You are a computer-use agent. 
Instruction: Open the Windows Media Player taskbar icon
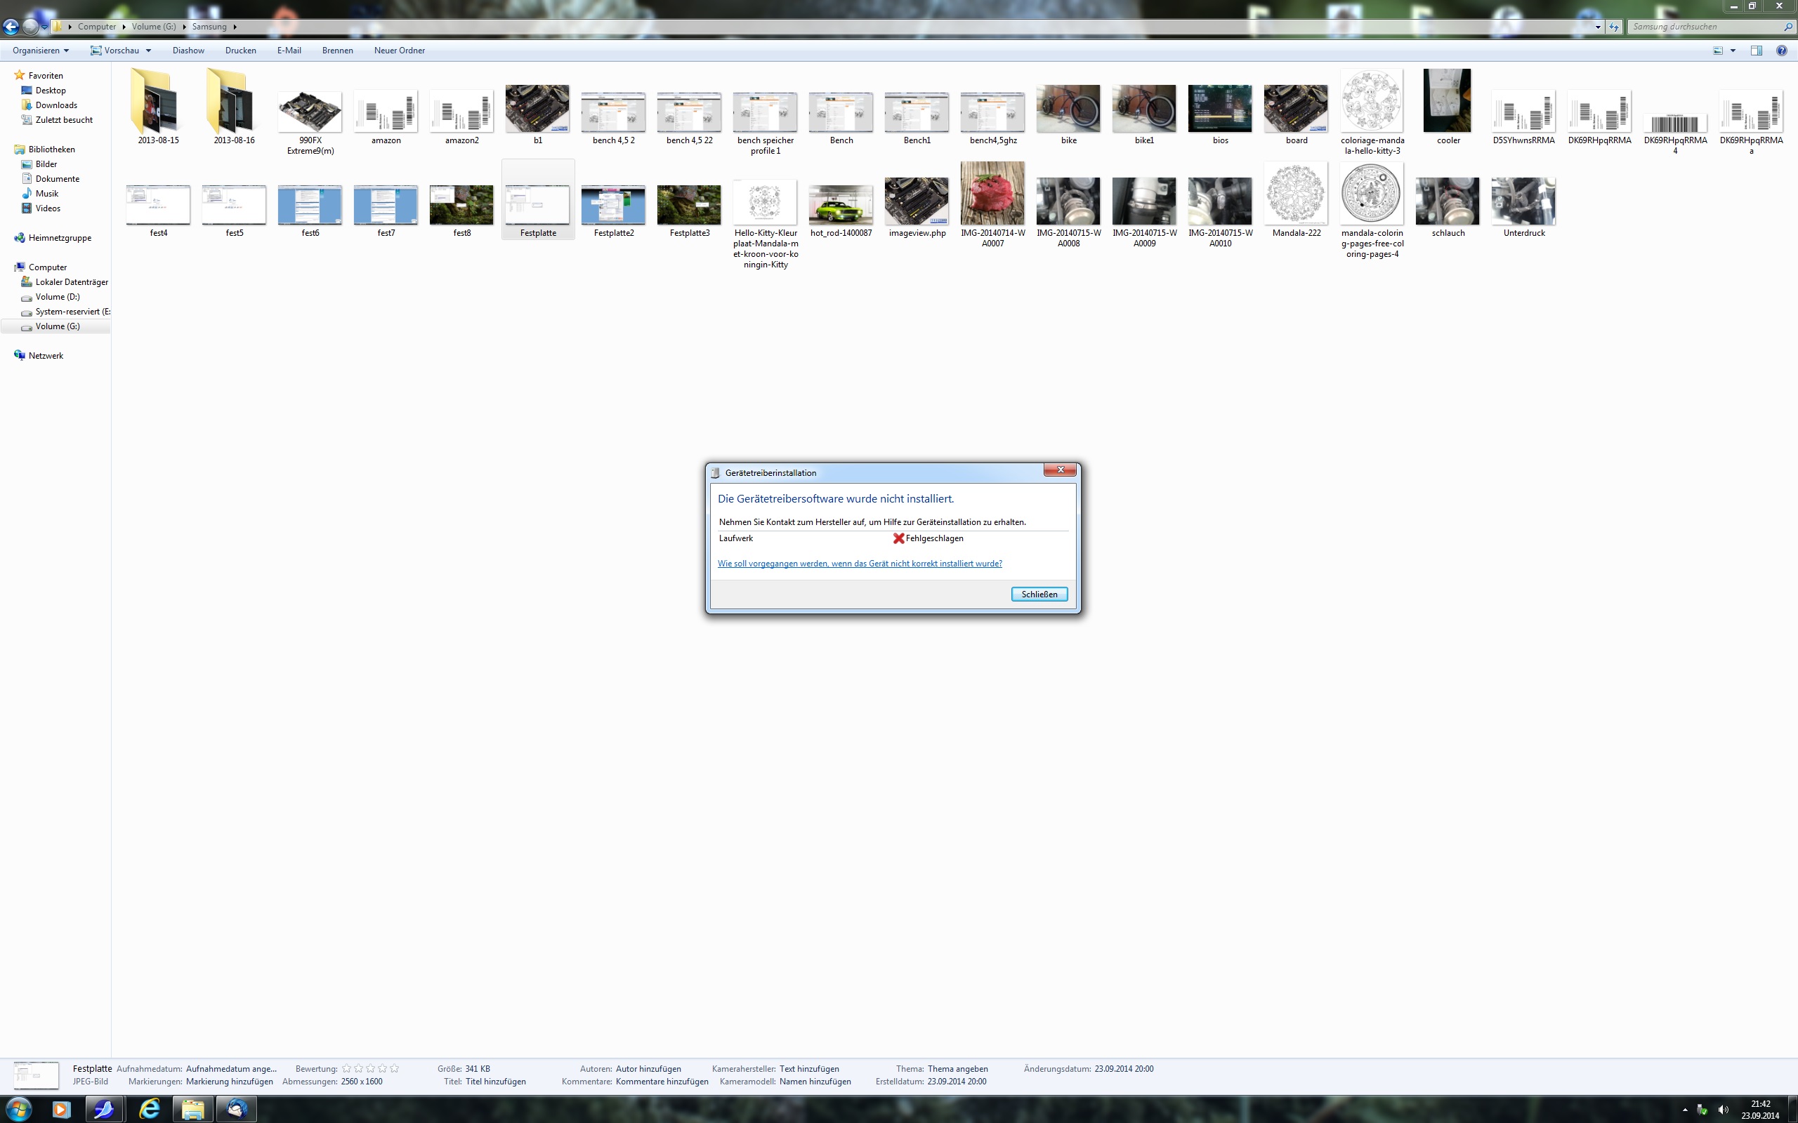61,1109
